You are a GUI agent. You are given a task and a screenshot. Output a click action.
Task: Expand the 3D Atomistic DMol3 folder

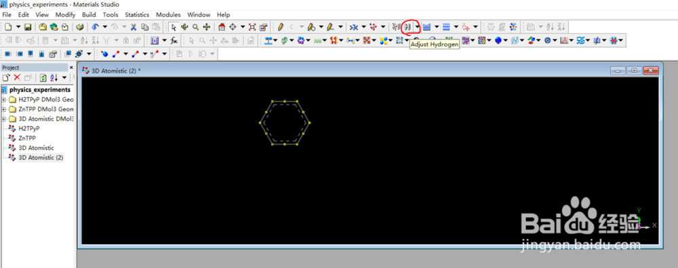tap(4, 119)
